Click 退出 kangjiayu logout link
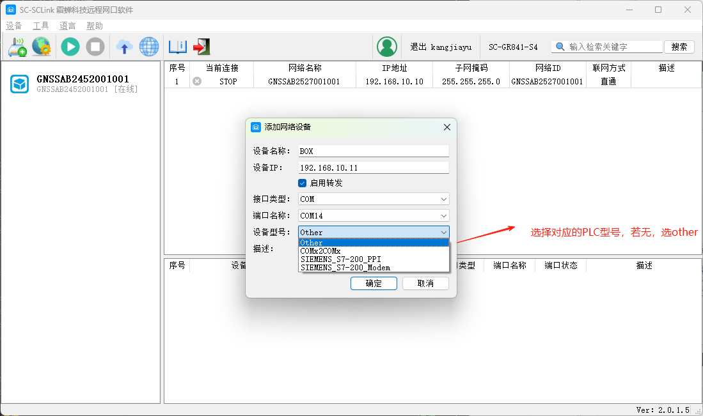 (441, 47)
